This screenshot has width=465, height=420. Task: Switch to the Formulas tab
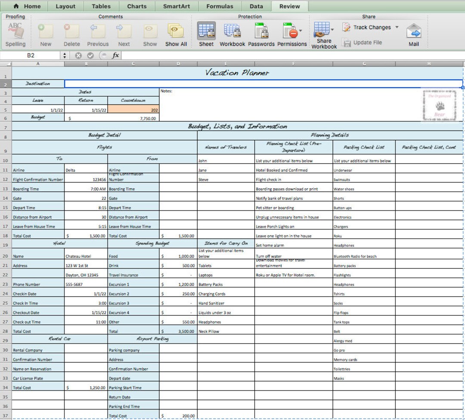(220, 6)
